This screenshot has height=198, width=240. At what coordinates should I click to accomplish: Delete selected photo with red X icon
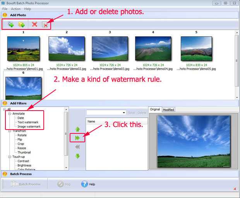[34, 24]
